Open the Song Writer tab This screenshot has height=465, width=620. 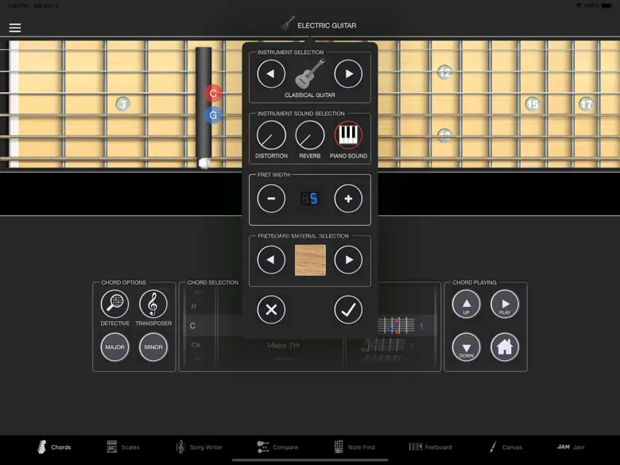point(200,448)
